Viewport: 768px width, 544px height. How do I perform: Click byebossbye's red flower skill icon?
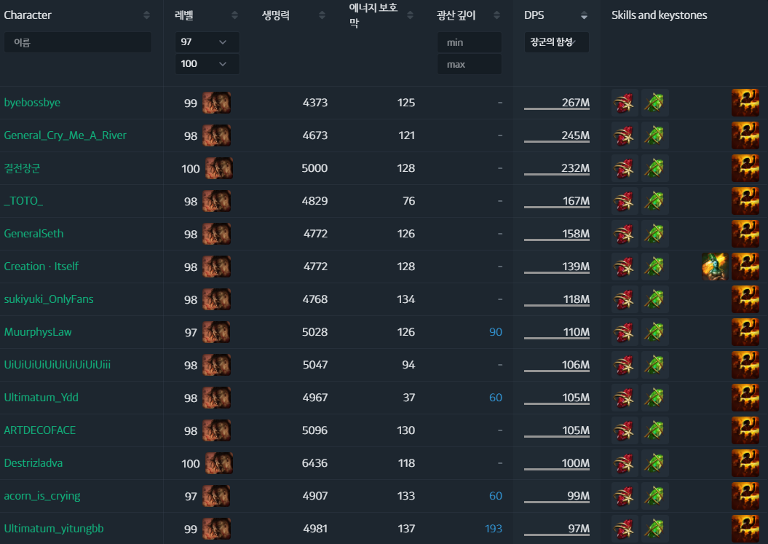625,103
